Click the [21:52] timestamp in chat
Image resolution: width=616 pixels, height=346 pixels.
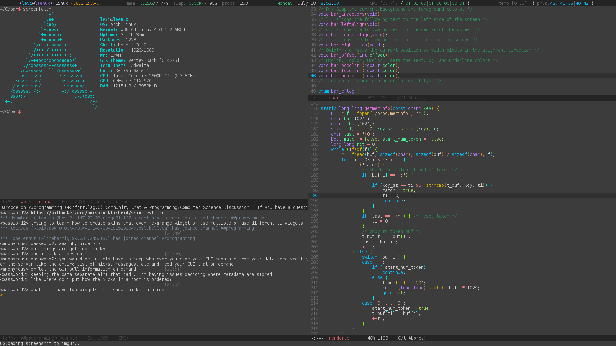(173, 284)
